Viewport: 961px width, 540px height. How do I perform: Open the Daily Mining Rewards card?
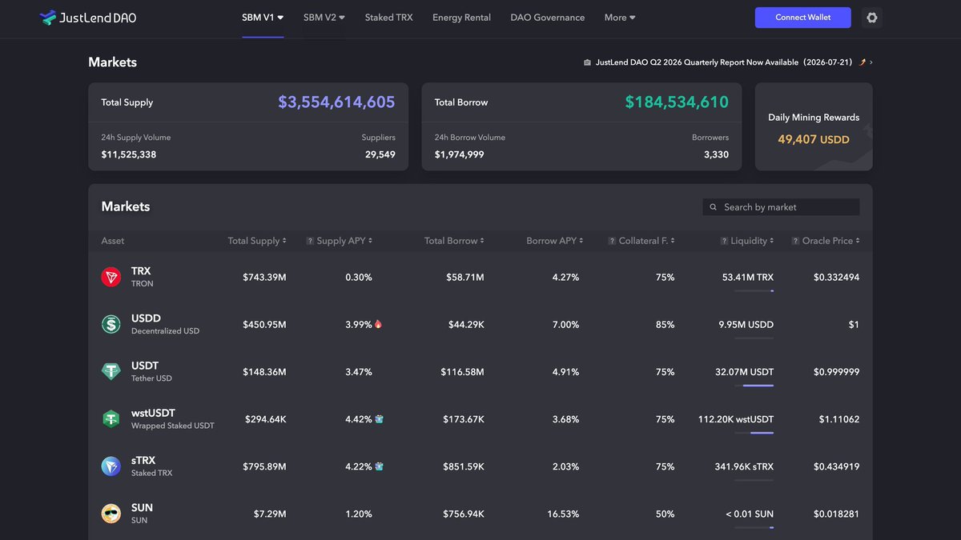pos(814,126)
